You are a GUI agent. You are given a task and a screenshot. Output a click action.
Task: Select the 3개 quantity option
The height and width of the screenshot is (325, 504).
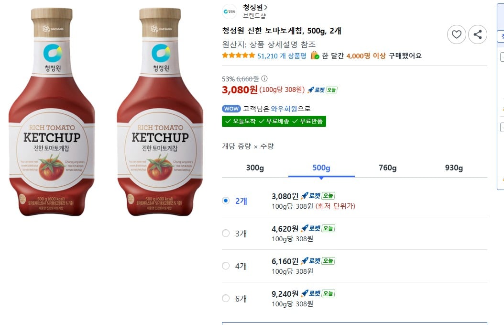click(225, 233)
